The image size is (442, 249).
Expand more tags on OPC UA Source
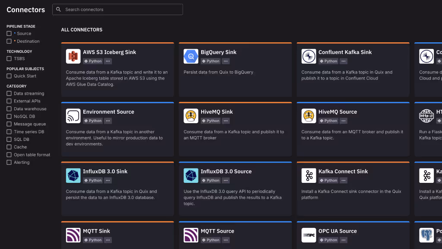coord(343,240)
